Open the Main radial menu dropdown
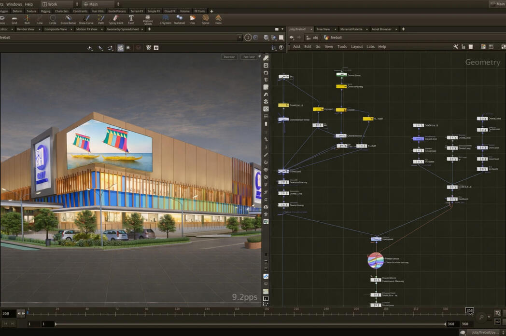 (x=102, y=4)
